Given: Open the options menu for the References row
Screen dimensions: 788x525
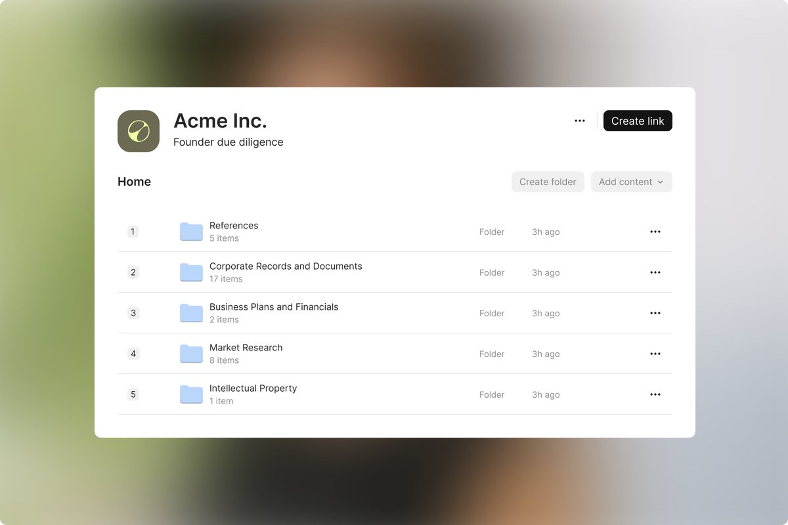Looking at the screenshot, I should coord(655,232).
